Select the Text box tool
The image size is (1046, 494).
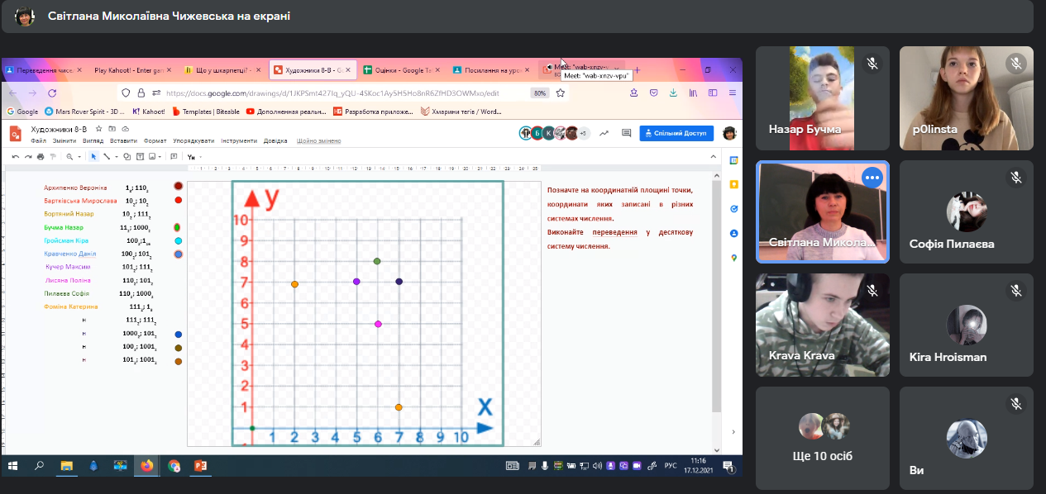coord(140,157)
